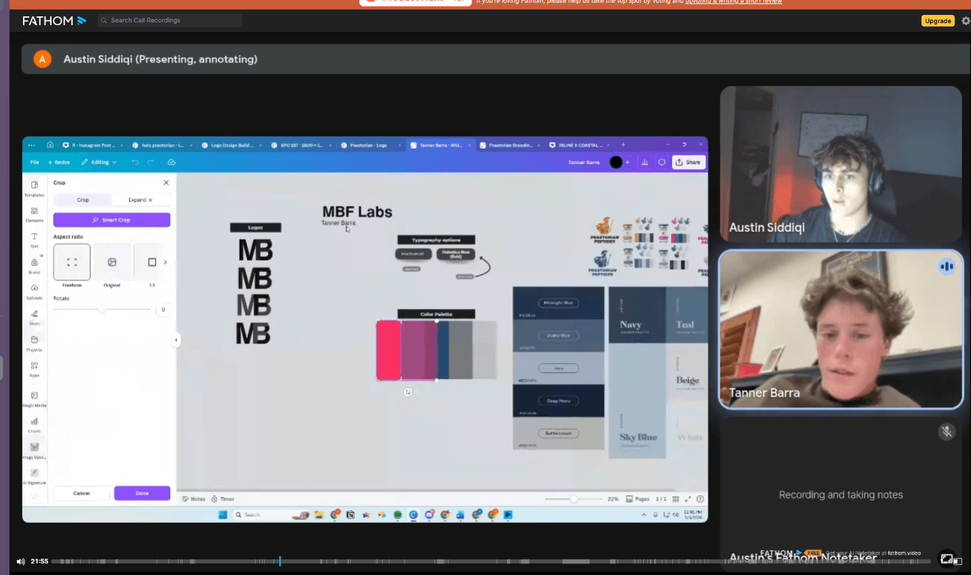Switch to the Expand tab
Image resolution: width=971 pixels, height=575 pixels.
pyautogui.click(x=140, y=200)
